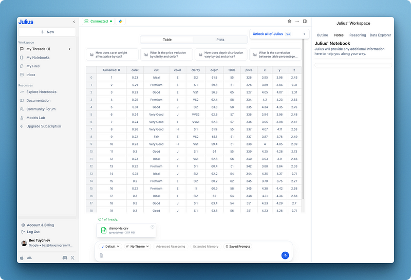Select suggestion about carat weight and price

pyautogui.click(x=112, y=54)
